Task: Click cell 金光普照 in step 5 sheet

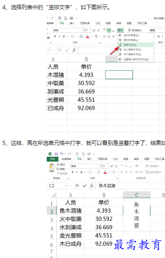Action: [70, 236]
